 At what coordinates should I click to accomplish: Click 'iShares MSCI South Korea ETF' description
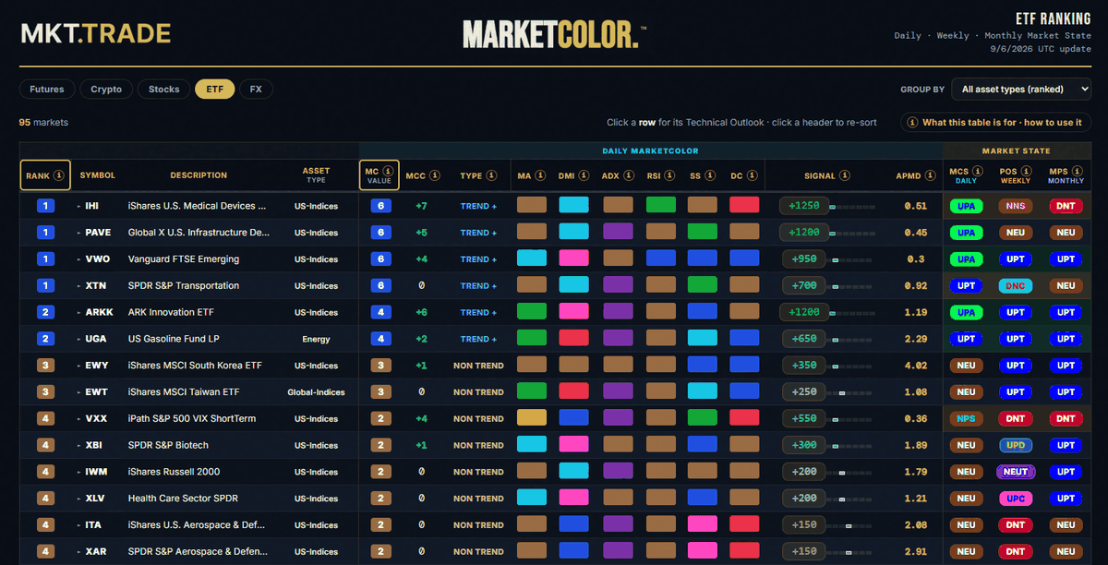[x=195, y=366]
